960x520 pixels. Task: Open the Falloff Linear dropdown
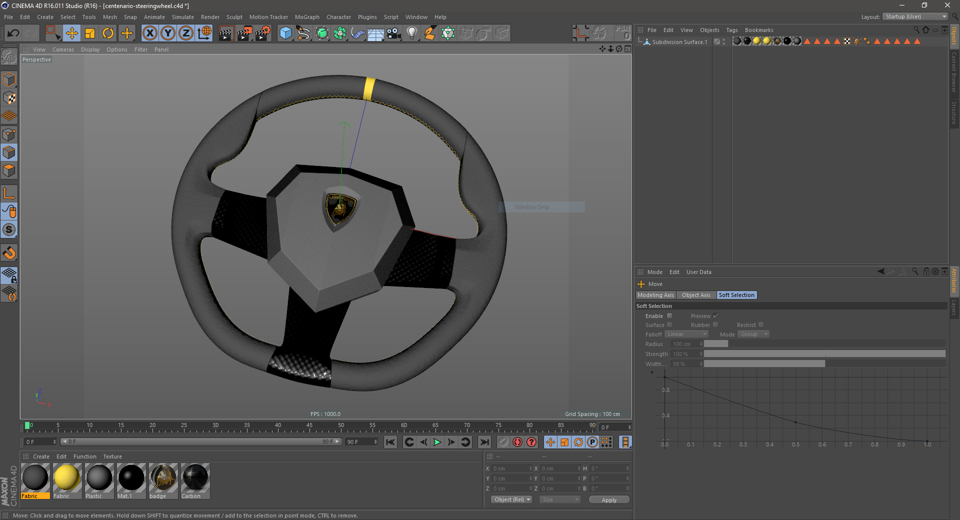[x=687, y=334]
